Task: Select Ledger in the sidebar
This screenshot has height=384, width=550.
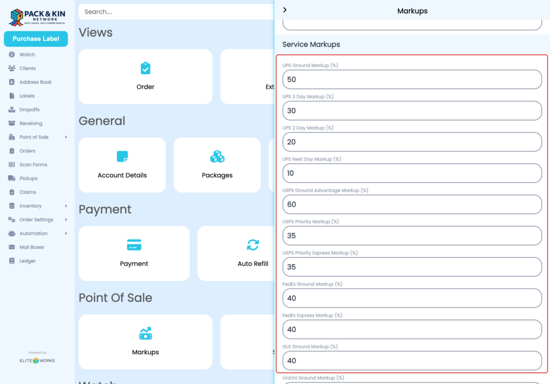Action: [x=12, y=261]
